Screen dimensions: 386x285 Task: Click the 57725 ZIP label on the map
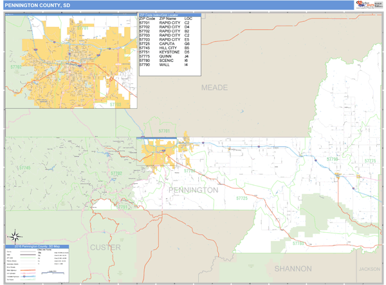[x=242, y=198]
